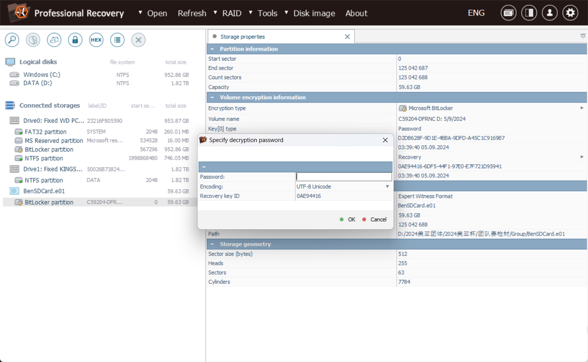588x362 pixels.
Task: Open the user account icon
Action: 550,13
